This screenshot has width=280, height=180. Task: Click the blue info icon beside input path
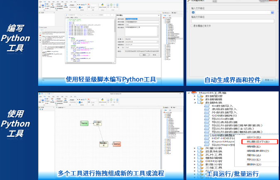tap(193, 12)
